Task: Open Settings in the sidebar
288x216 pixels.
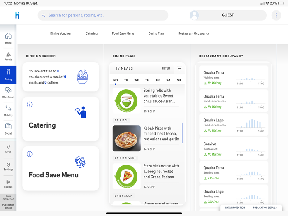Action: (x=8, y=167)
